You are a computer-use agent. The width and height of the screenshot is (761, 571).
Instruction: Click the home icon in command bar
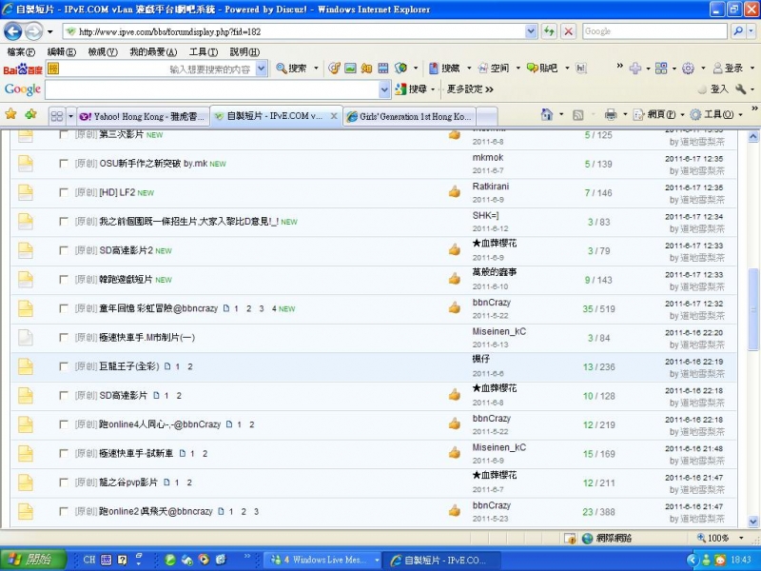click(x=547, y=114)
